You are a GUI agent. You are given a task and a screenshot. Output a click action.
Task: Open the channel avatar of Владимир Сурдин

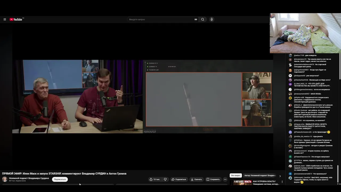[5, 179]
